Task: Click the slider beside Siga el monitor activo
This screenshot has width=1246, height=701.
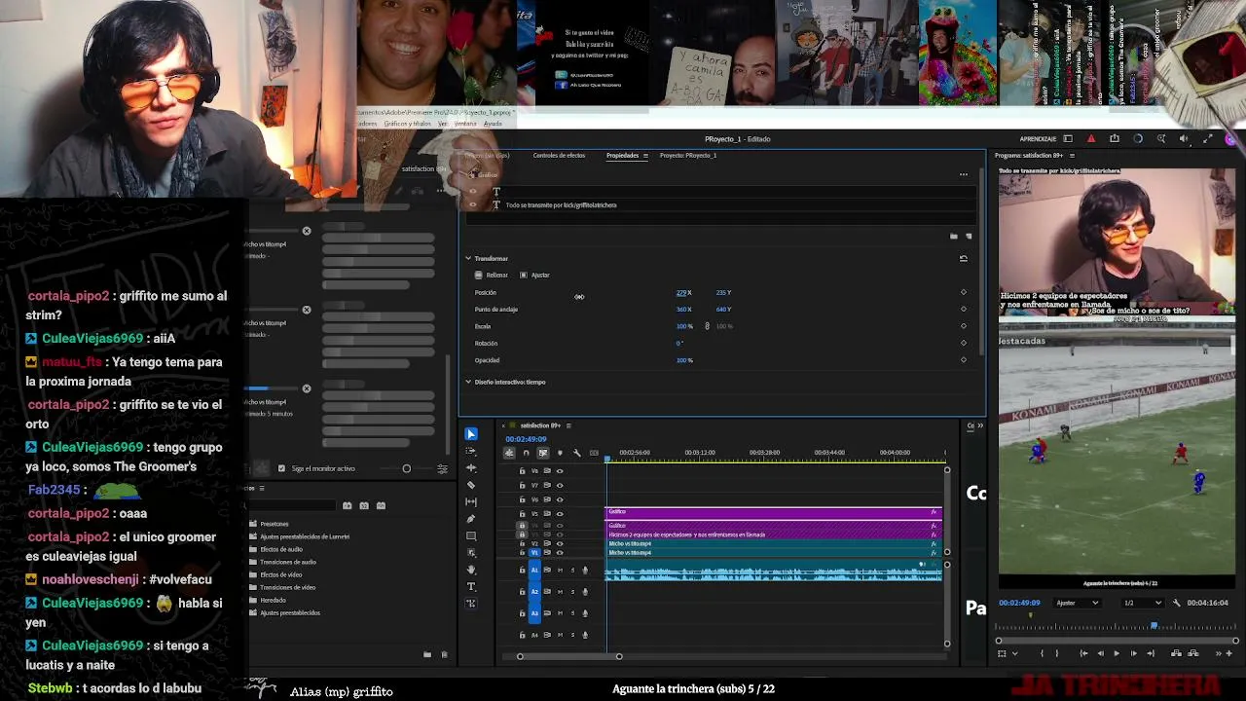Action: (407, 468)
